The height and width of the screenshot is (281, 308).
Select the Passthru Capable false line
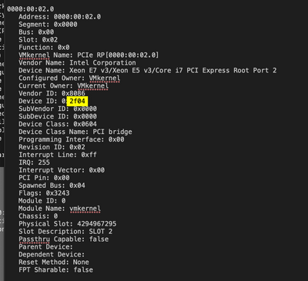[64, 239]
